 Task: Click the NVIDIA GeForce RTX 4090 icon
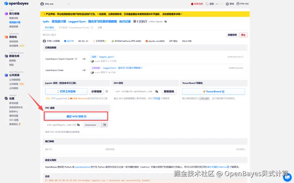pos(113,41)
